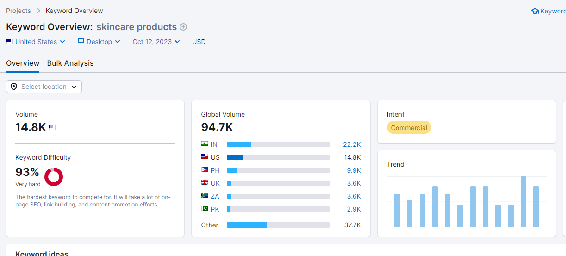Click the 37.7K Other volume value
The height and width of the screenshot is (256, 566).
coord(352,225)
